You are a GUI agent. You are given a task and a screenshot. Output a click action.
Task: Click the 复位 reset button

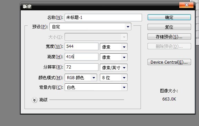[169, 27]
